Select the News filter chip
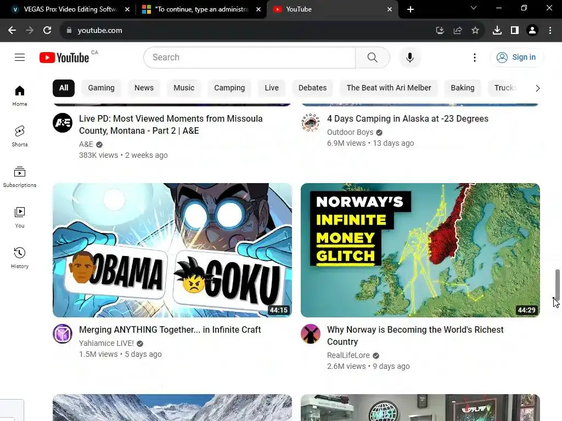This screenshot has height=421, width=562. click(x=144, y=88)
